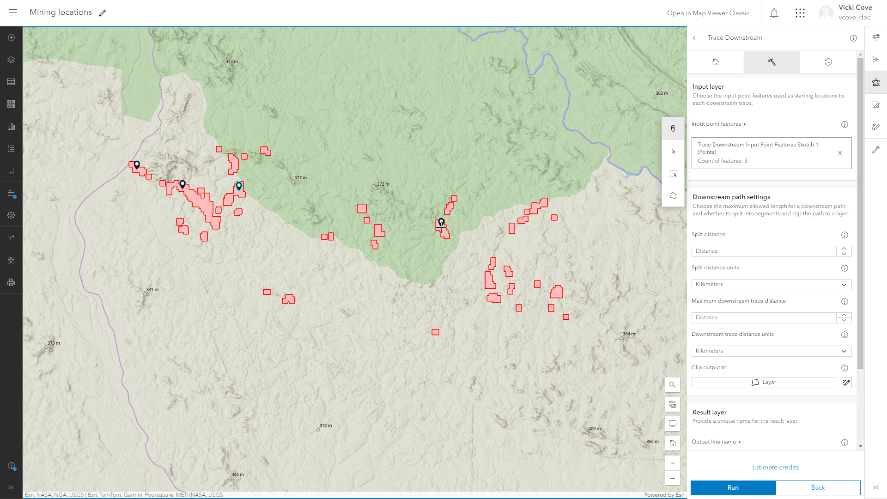Select the lasso select sketch tool

click(x=673, y=195)
